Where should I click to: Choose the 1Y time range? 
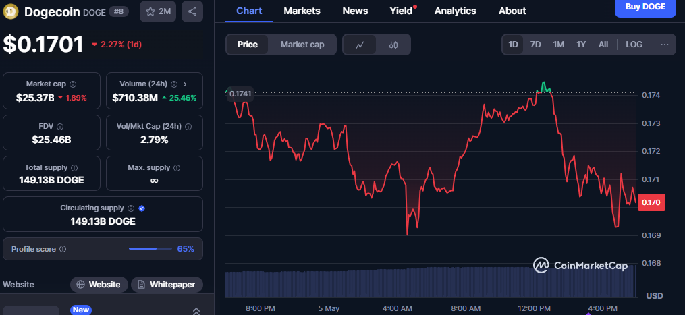tap(581, 44)
